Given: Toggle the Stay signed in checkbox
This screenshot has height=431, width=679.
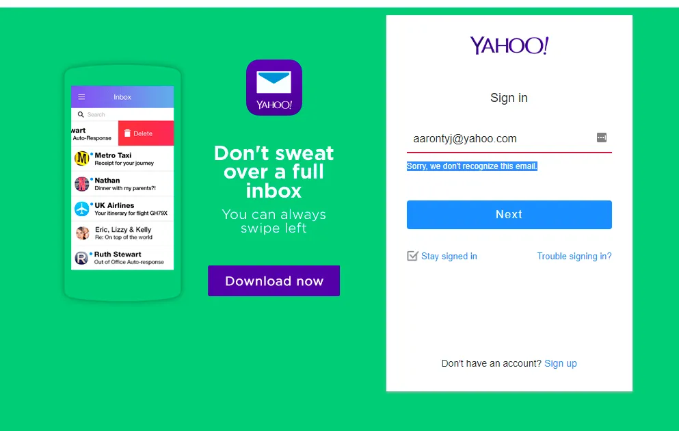Looking at the screenshot, I should point(412,256).
